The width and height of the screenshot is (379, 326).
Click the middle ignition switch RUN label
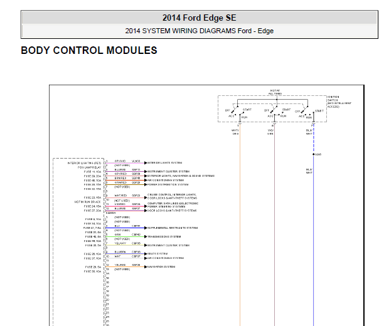[x=283, y=116]
